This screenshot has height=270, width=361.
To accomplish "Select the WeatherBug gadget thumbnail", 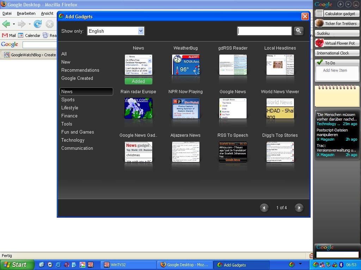I will click(185, 65).
